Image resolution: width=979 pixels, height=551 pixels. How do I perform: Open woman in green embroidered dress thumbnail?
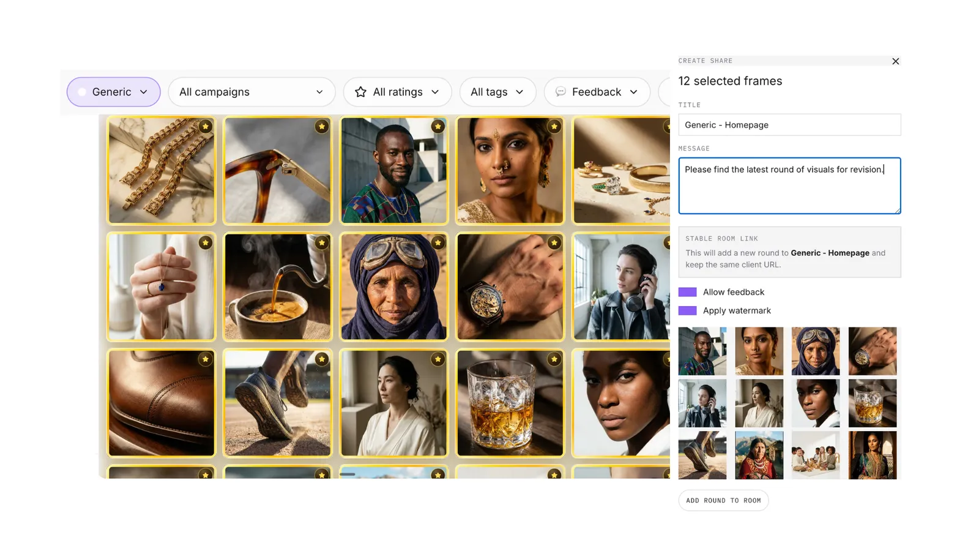pyautogui.click(x=873, y=455)
